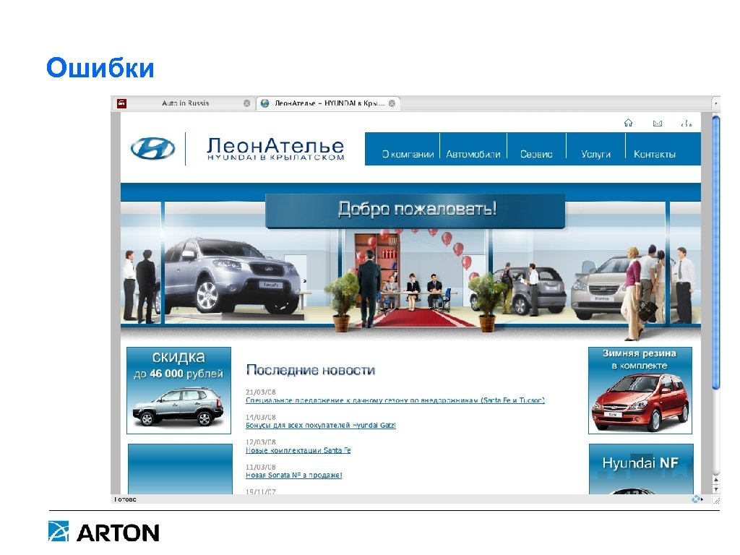Open the Новая Sonata NF в продаже link
Viewport: 740px width, 555px height.
(x=293, y=476)
